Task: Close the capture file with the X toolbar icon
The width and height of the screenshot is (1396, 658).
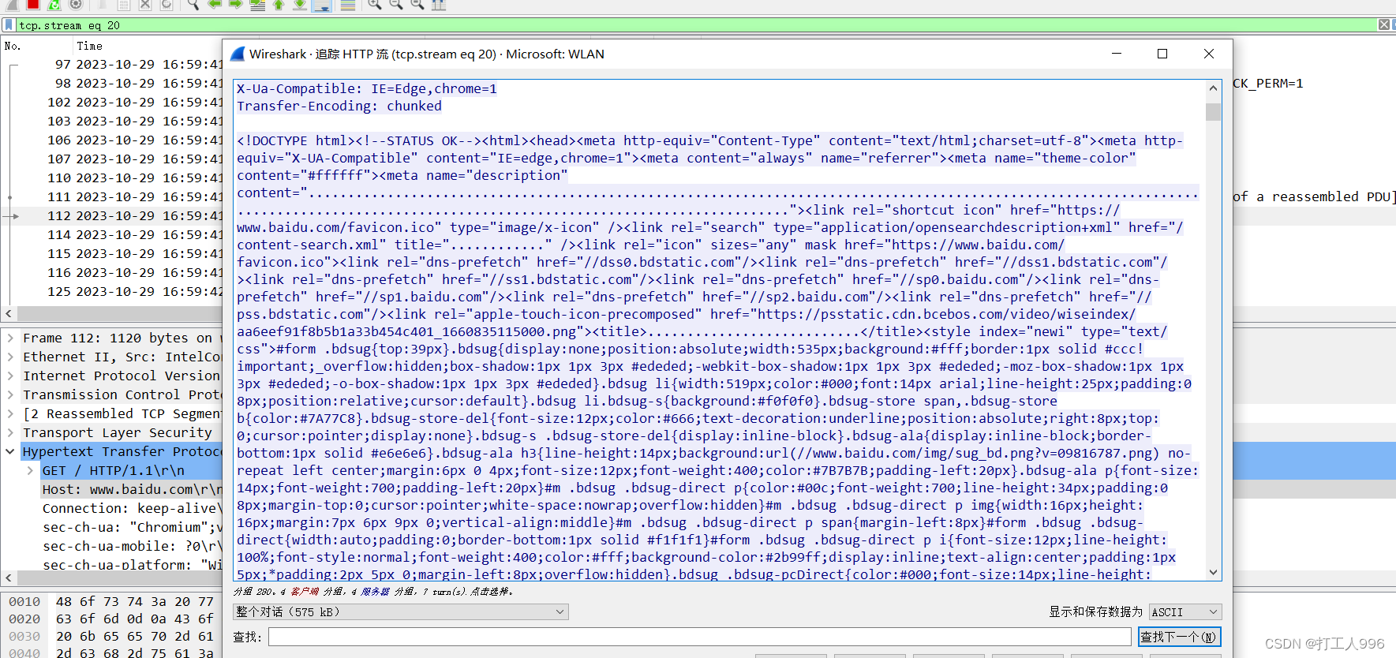Action: (145, 5)
